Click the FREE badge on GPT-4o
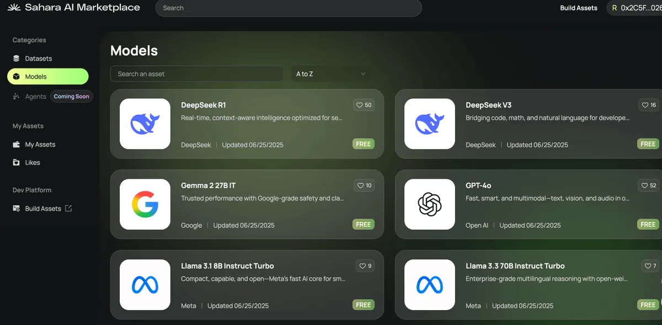This screenshot has height=325, width=662. click(648, 225)
